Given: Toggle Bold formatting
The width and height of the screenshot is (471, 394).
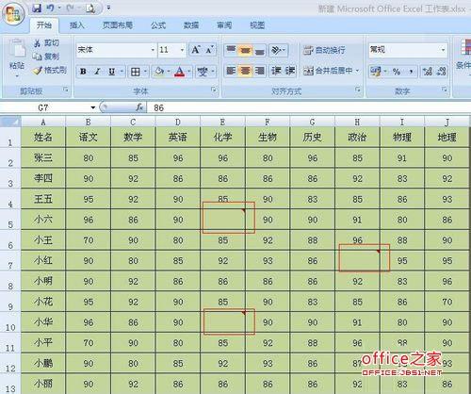Looking at the screenshot, I should tap(83, 72).
